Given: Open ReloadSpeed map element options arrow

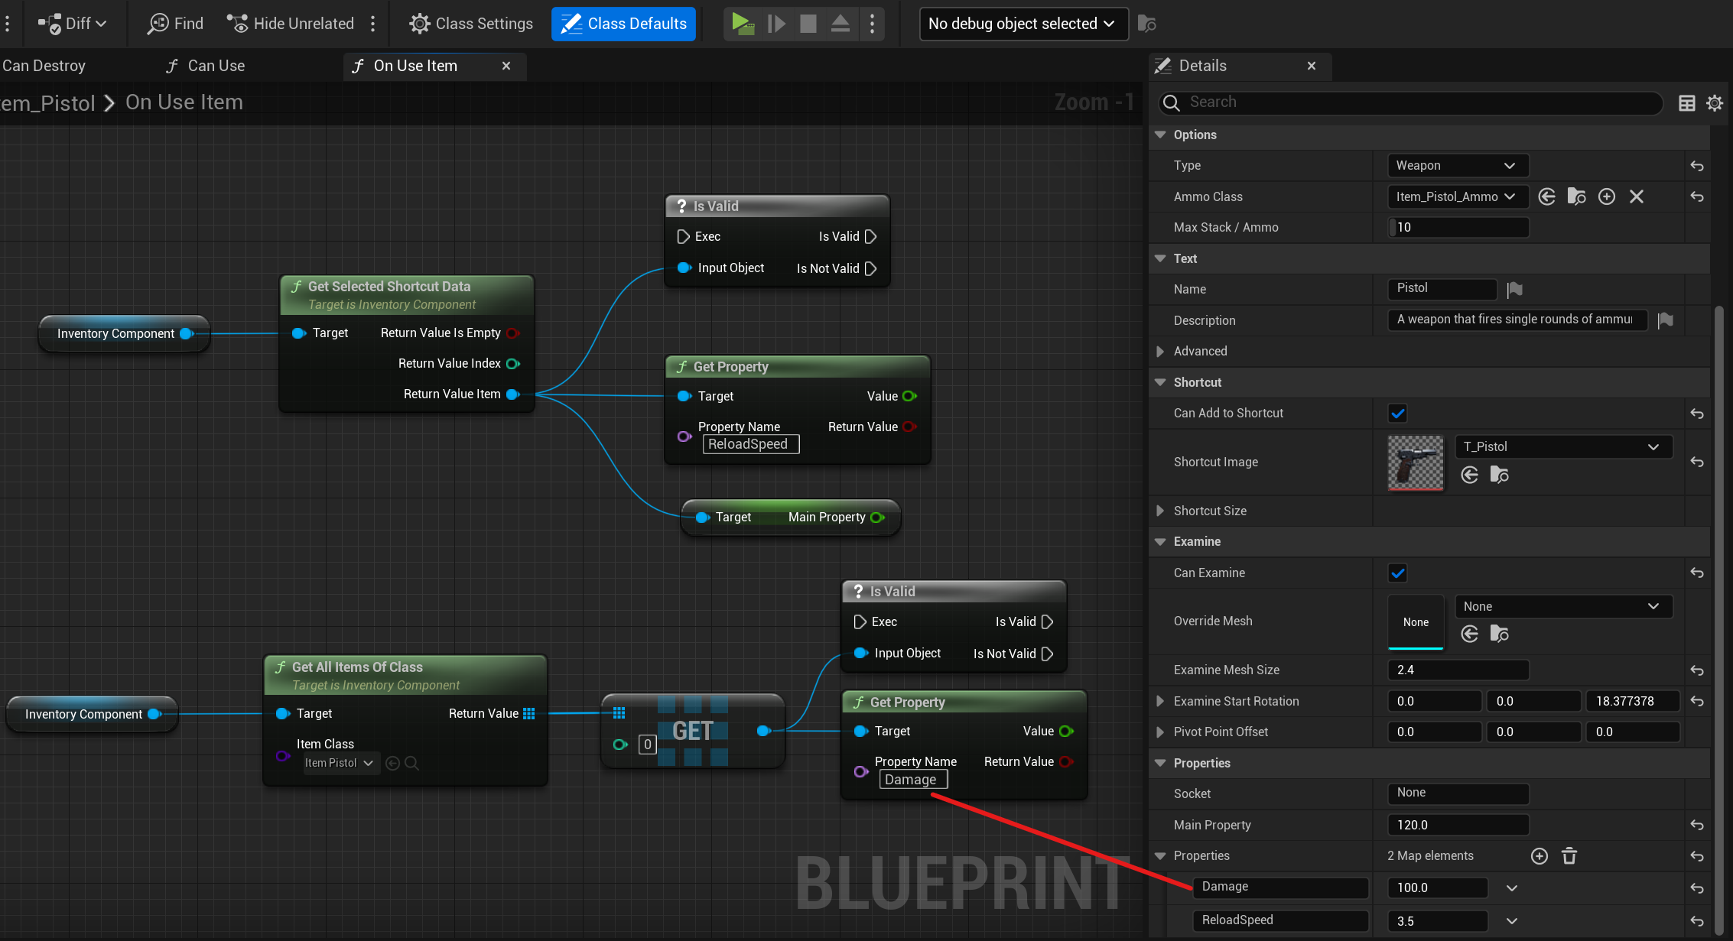Looking at the screenshot, I should [1512, 921].
